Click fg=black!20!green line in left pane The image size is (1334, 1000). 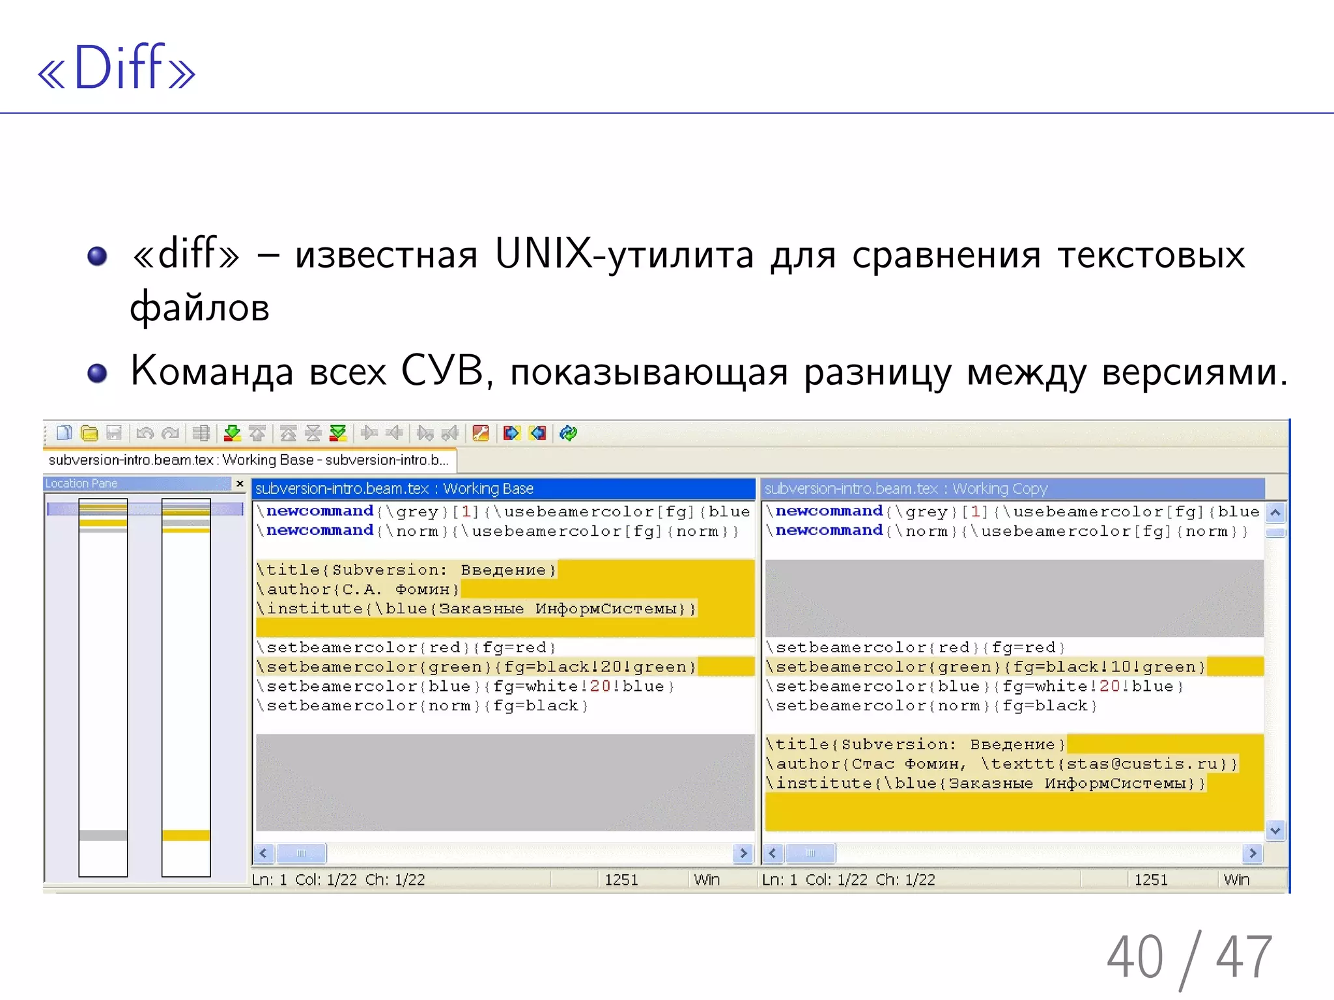click(477, 667)
